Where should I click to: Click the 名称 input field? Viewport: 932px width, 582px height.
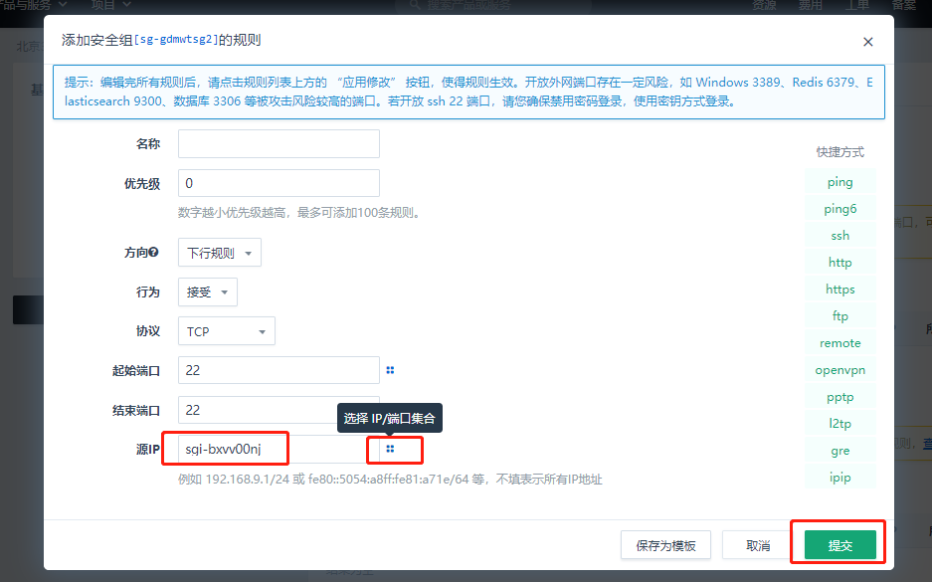[x=279, y=143]
